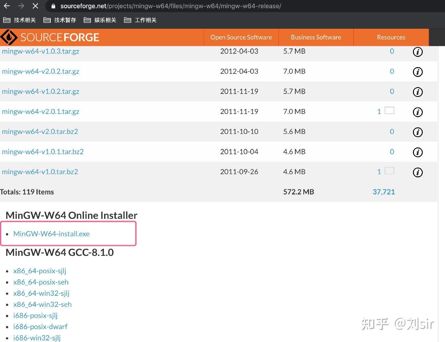This screenshot has width=445, height=342.
Task: Open the x86_64-posix-seh download link
Action: 41,282
